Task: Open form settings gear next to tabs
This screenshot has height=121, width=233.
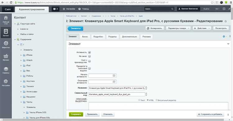Action: 224,37
